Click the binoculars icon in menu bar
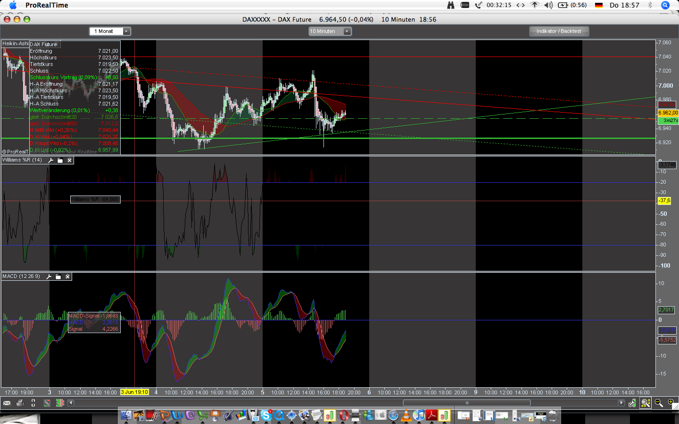 (451, 5)
